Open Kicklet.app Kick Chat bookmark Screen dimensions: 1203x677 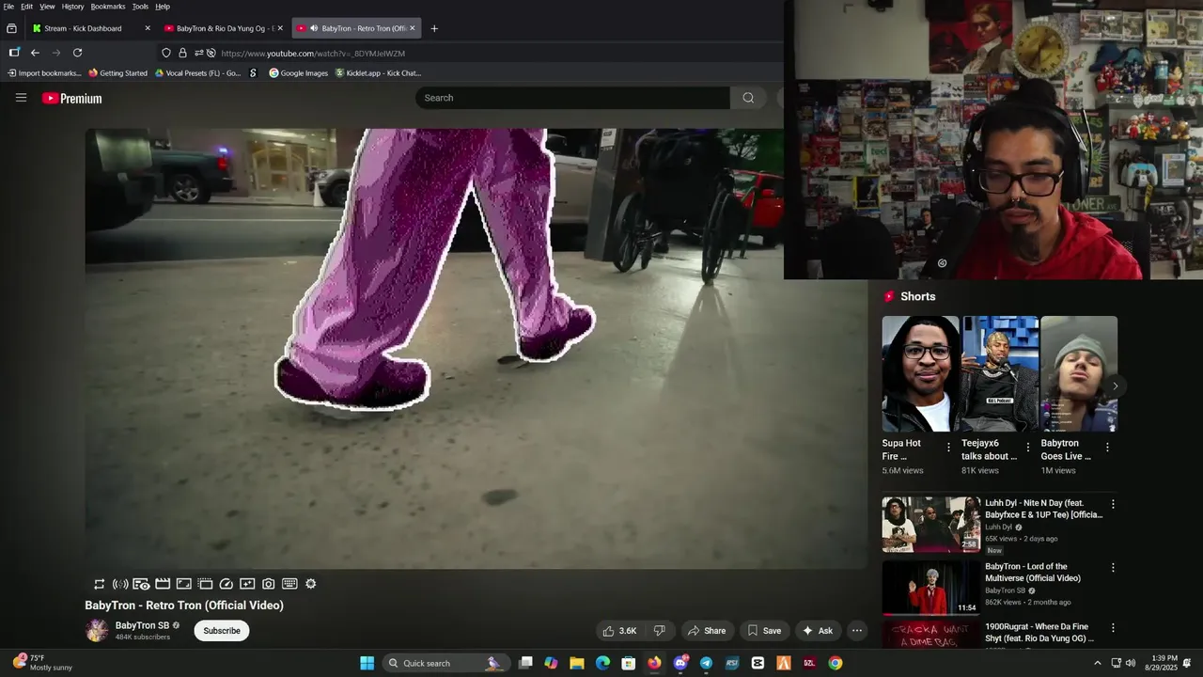(x=379, y=73)
